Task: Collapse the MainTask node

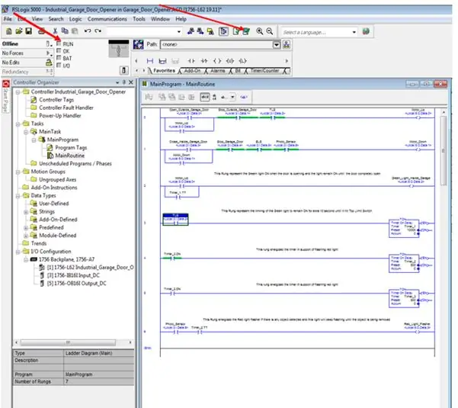Action: click(26, 132)
